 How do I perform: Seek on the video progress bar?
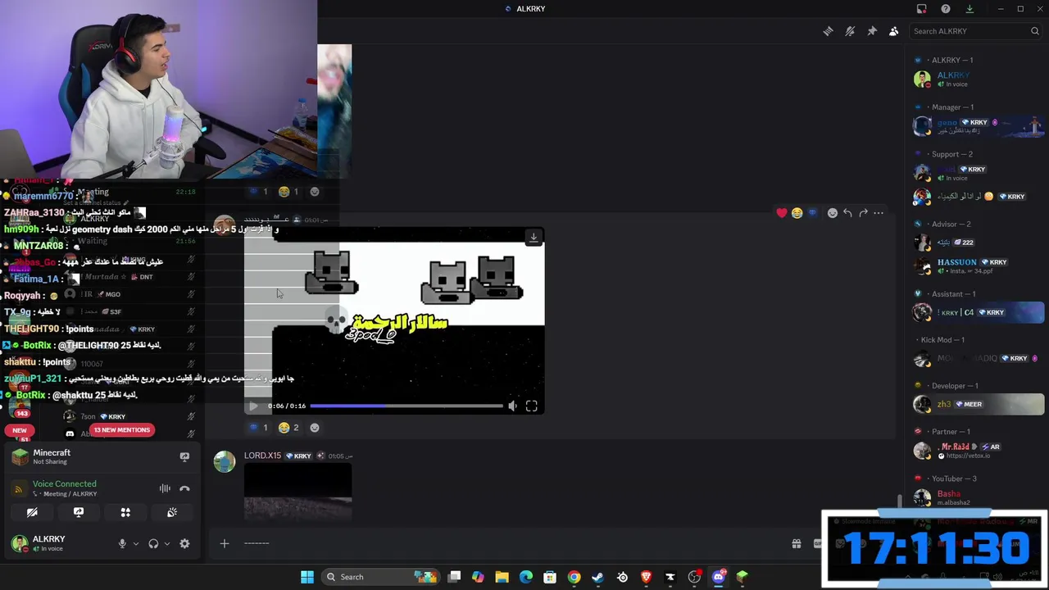[x=406, y=406]
